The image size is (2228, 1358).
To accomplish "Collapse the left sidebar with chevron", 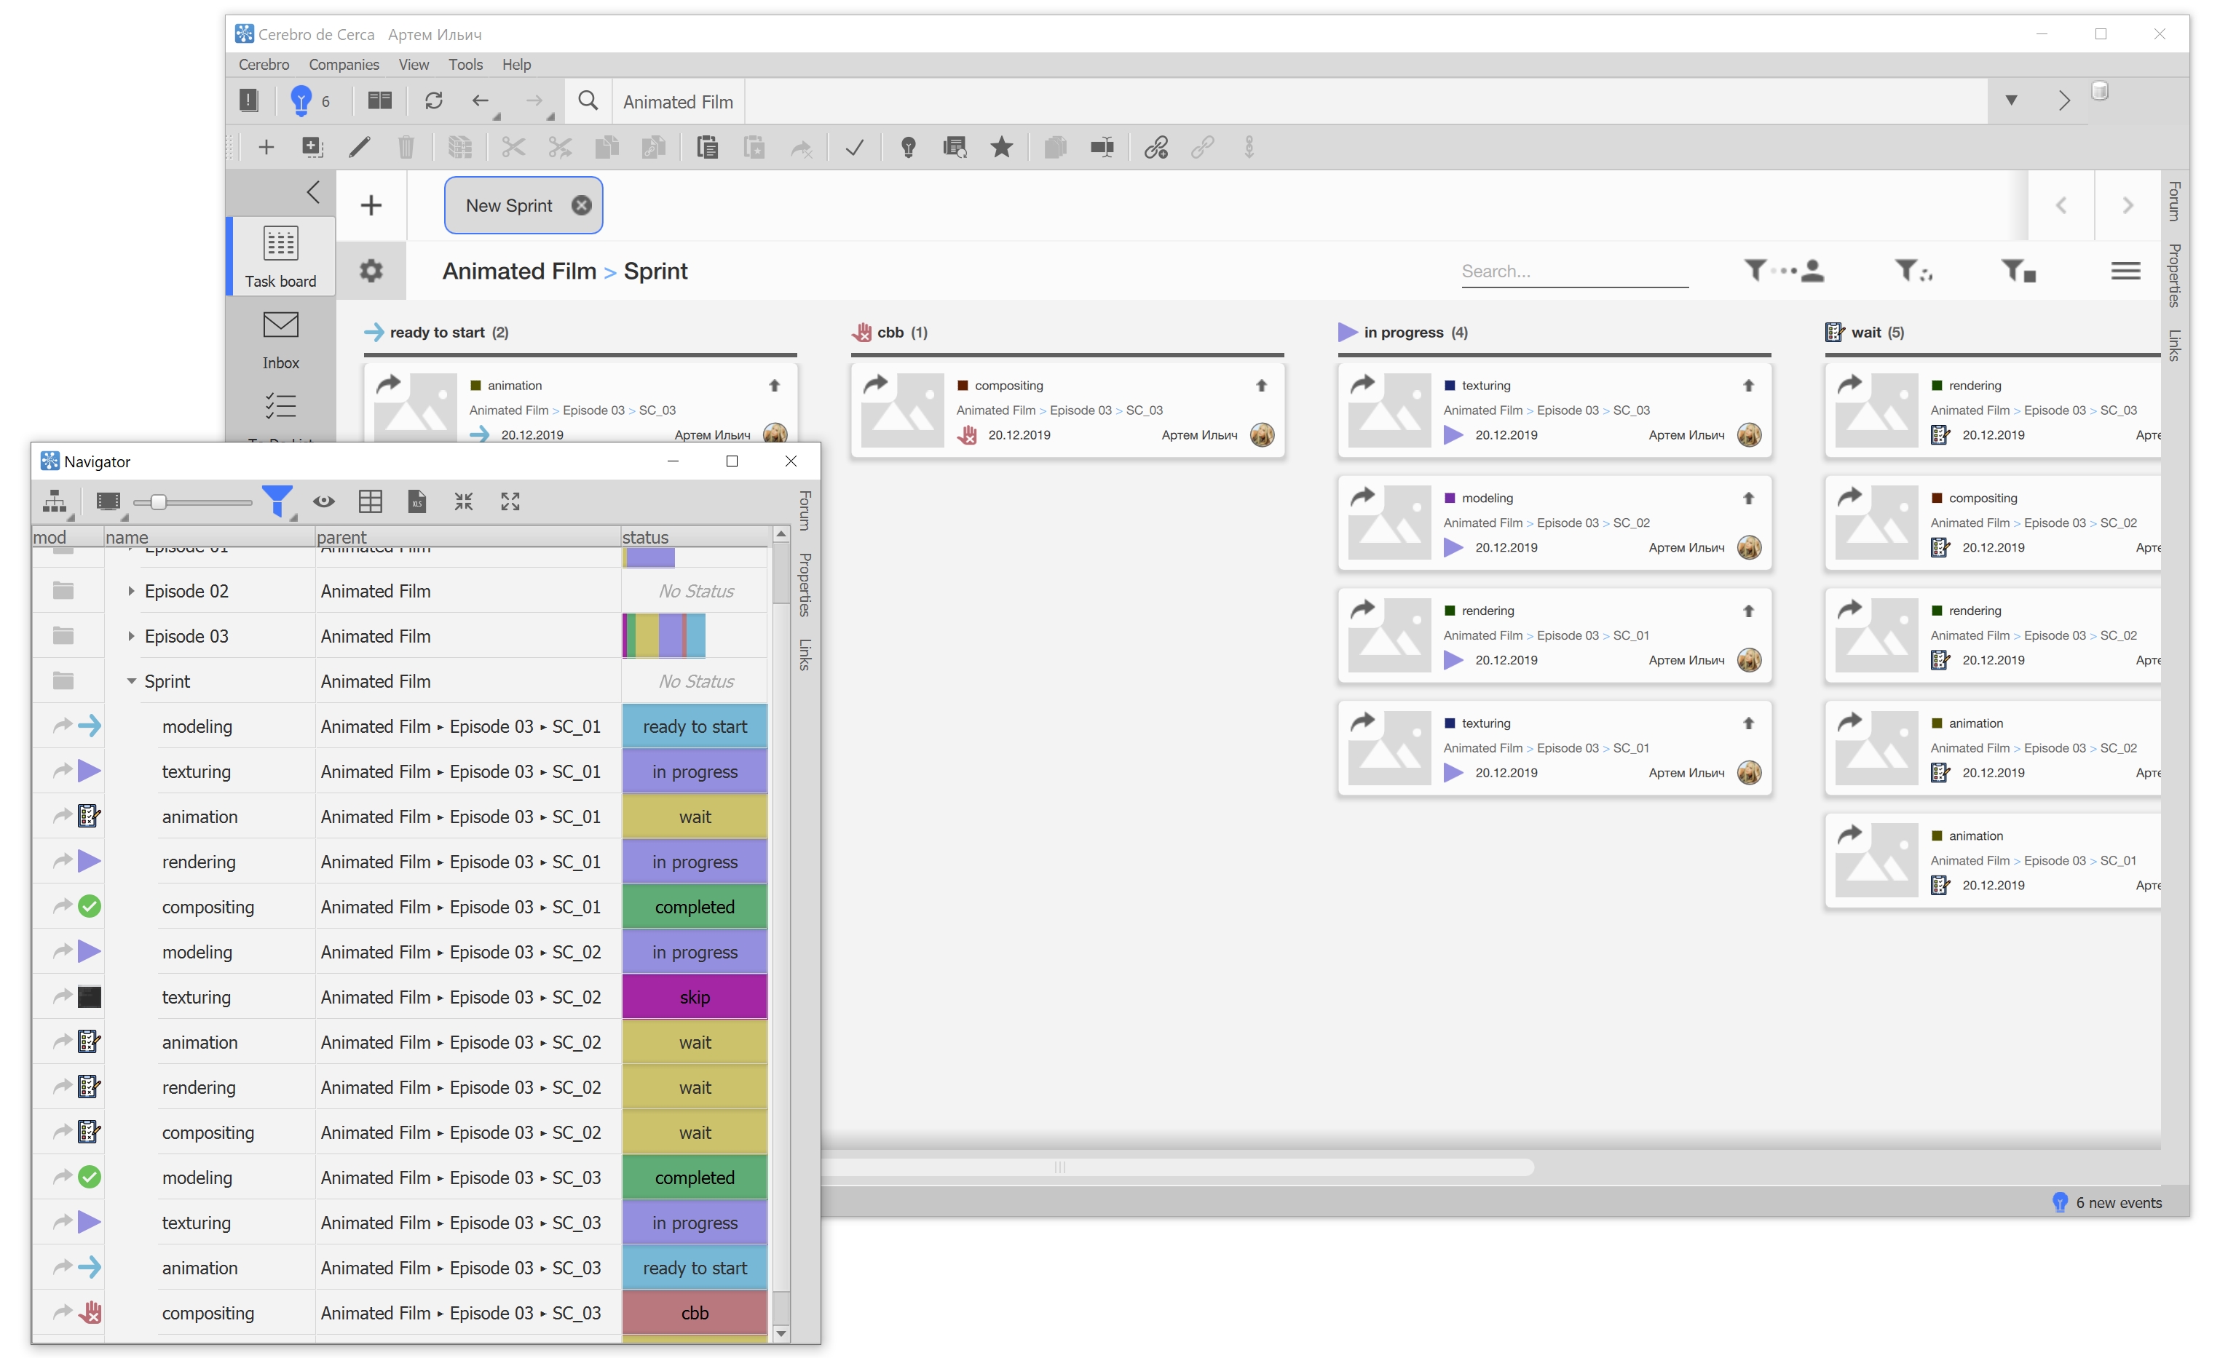I will [x=313, y=192].
